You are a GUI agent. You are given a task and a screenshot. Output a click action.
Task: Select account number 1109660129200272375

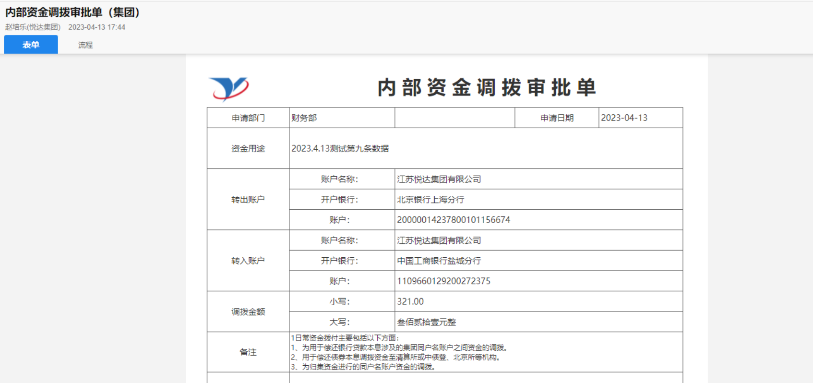point(443,281)
